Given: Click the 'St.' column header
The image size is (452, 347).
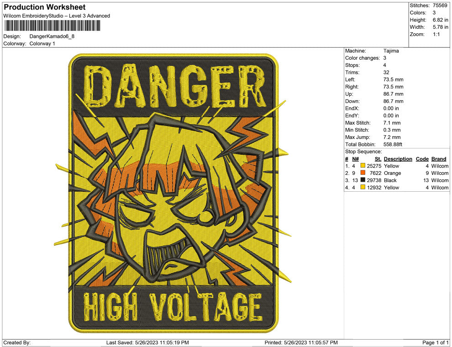Looking at the screenshot, I should pyautogui.click(x=378, y=158).
